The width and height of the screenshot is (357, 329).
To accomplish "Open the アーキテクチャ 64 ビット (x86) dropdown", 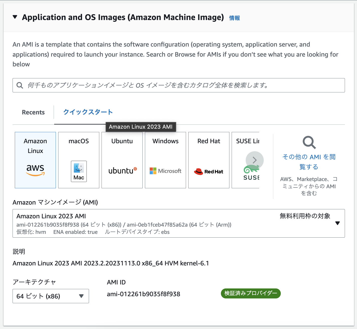I will pyautogui.click(x=51, y=296).
